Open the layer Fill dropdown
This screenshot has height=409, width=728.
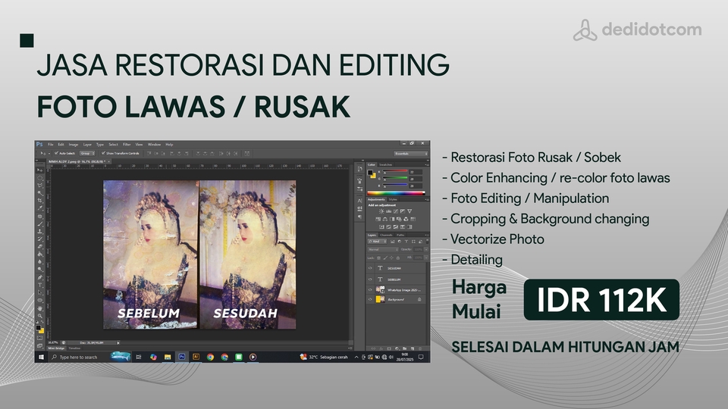point(426,258)
